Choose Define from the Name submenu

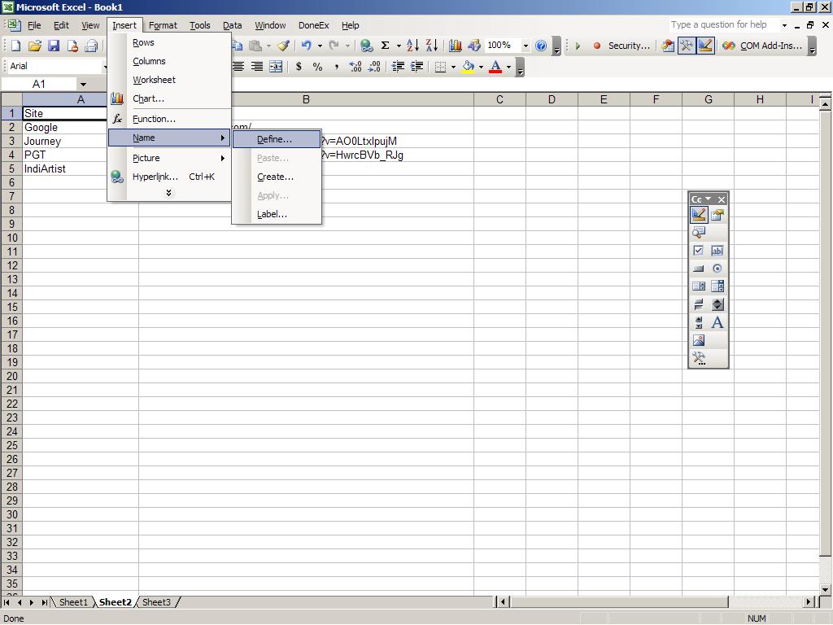coord(274,139)
